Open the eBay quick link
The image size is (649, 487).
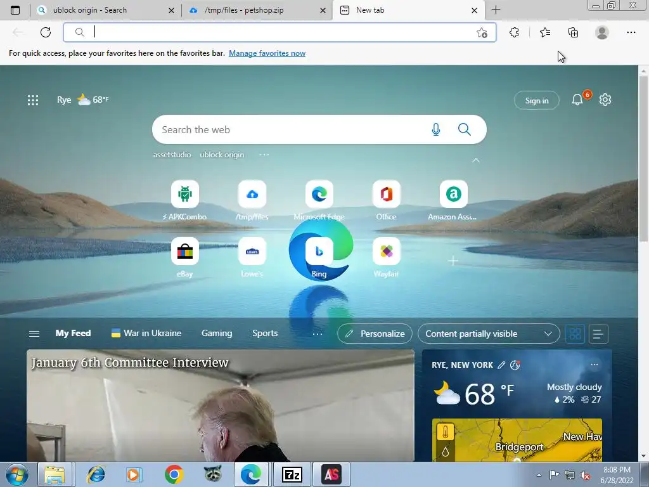pyautogui.click(x=185, y=257)
